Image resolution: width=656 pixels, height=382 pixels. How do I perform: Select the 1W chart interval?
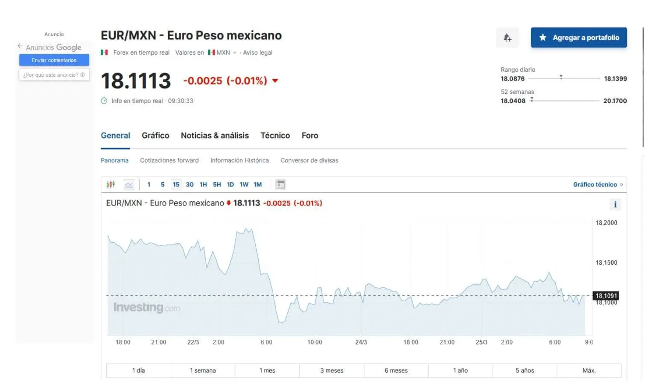(x=244, y=185)
